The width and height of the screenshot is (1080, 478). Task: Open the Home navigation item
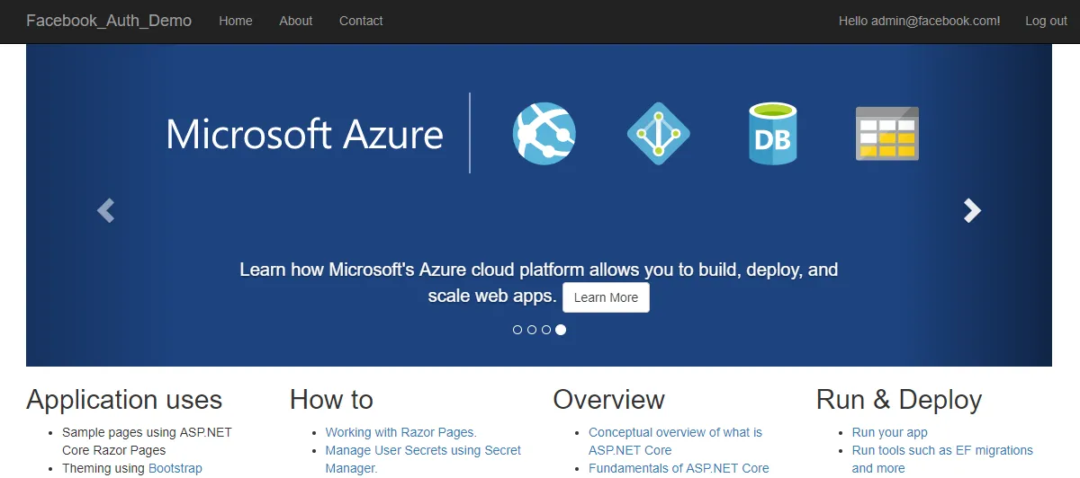[236, 21]
